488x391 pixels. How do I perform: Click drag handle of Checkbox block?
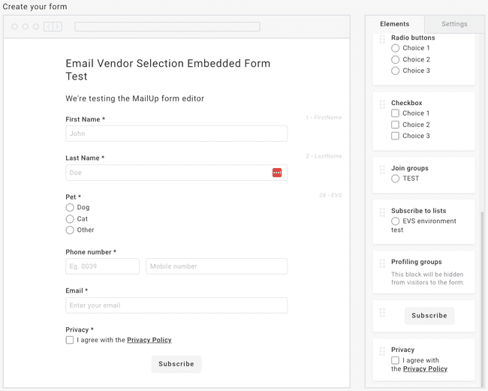tap(382, 104)
